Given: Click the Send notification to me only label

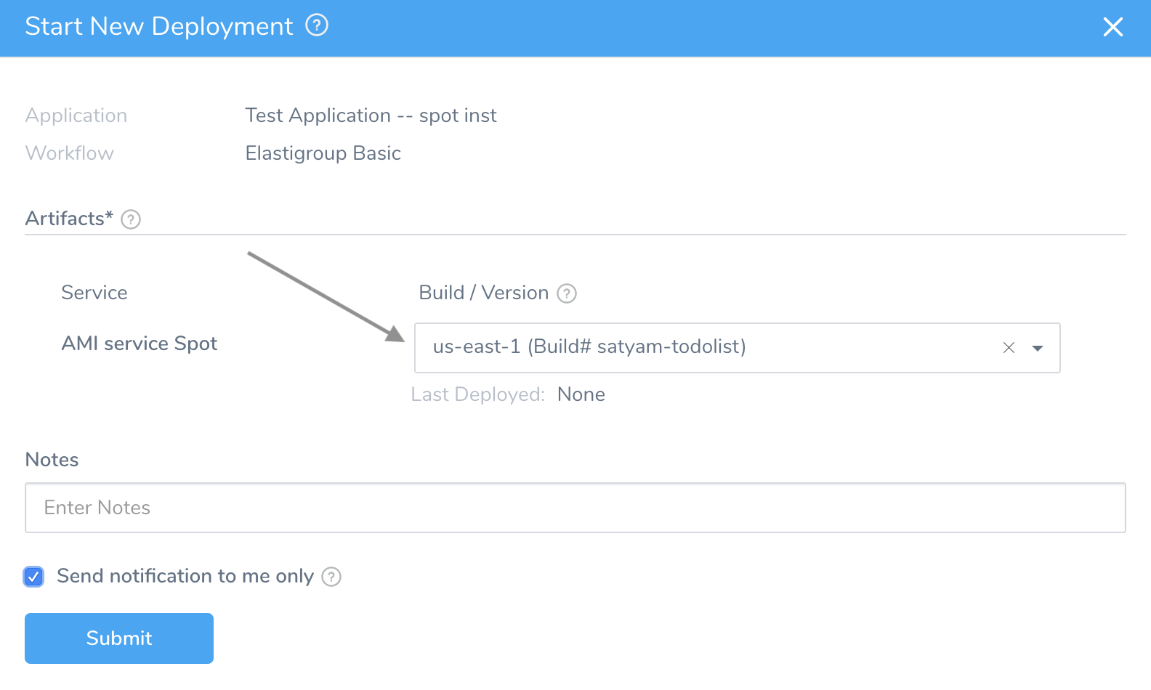Looking at the screenshot, I should coord(185,576).
